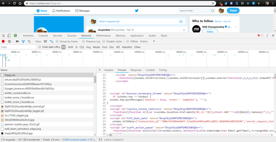Close the DevTools panel

(x=273, y=36)
